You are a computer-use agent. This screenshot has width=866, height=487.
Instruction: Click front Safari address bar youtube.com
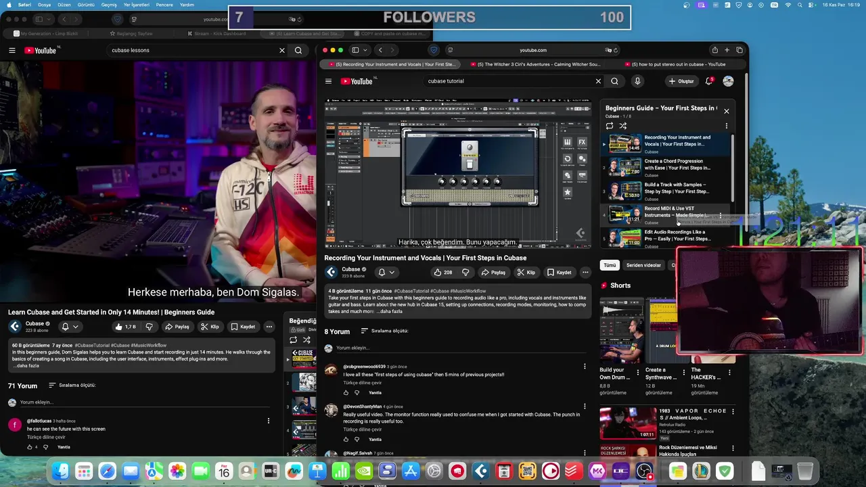(x=533, y=50)
